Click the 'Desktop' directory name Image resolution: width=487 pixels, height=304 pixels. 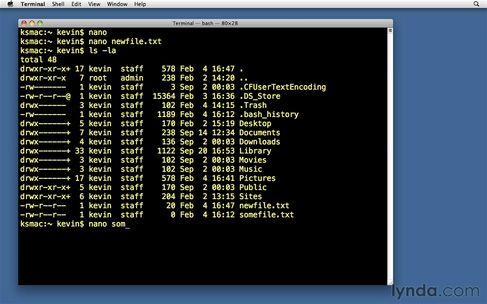coord(255,124)
